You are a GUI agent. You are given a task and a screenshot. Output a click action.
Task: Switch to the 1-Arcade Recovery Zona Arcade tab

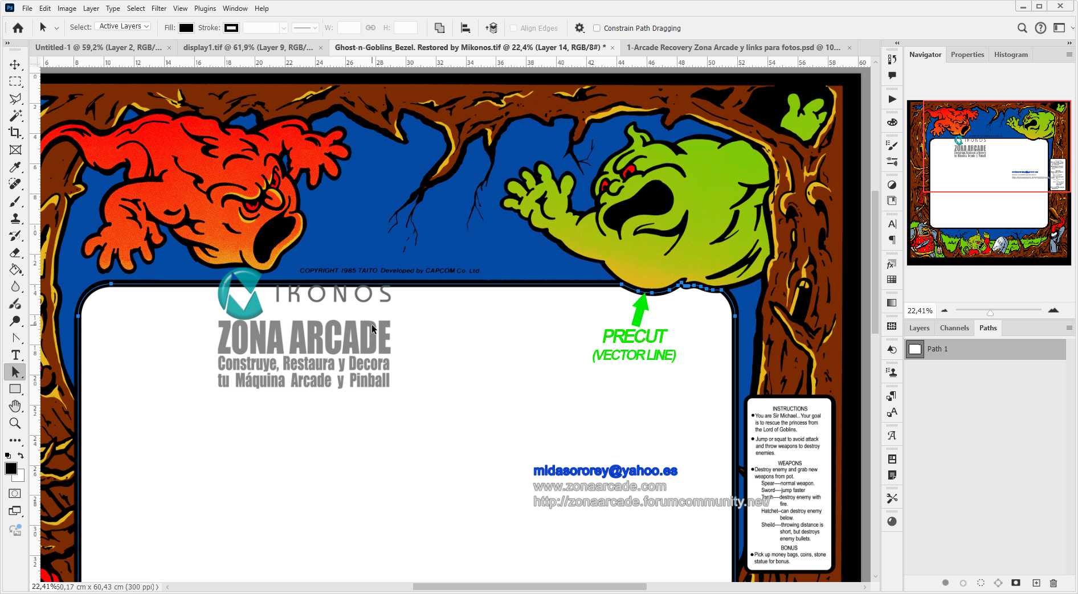[734, 47]
